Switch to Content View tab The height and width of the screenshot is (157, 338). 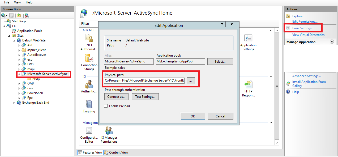coord(116,152)
